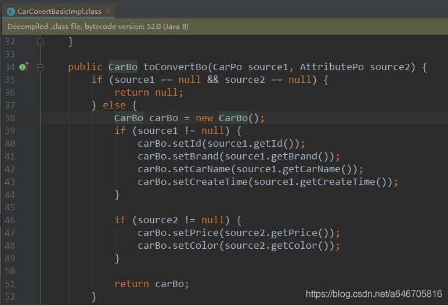Collapse the toConvertBo method fold marker
The image size is (448, 305).
40,67
